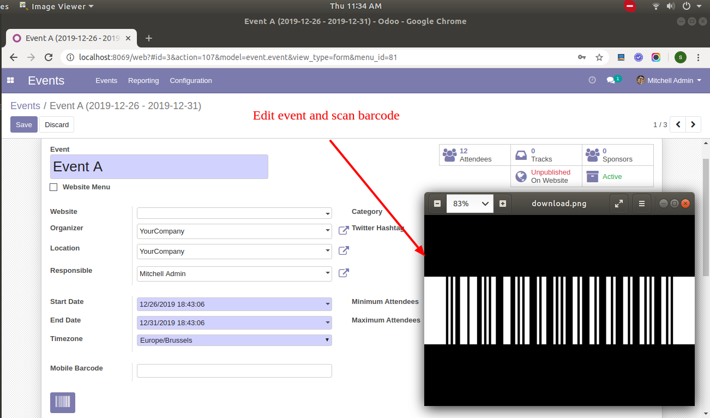Open the Reporting menu
This screenshot has height=418, width=710.
[x=143, y=80]
